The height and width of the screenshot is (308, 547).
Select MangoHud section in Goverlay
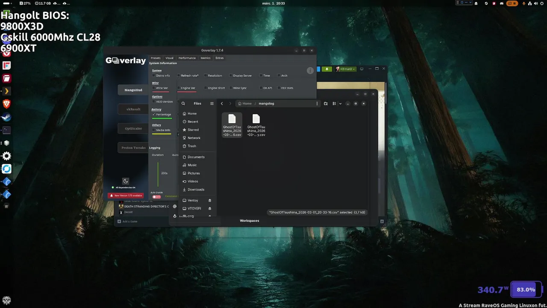[x=133, y=90]
